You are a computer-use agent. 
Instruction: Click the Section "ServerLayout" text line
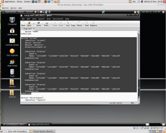(32, 98)
